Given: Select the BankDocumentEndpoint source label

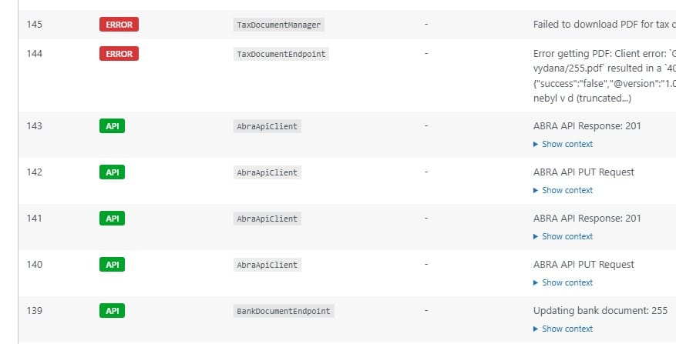Looking at the screenshot, I should click(284, 311).
